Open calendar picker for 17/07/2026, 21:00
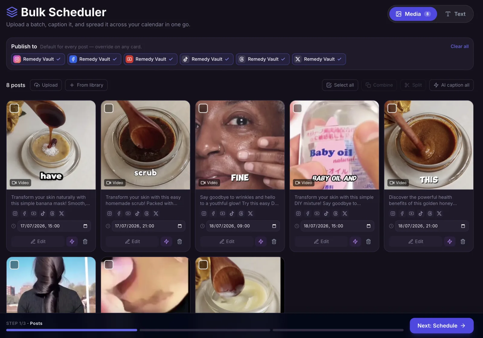 tap(180, 226)
